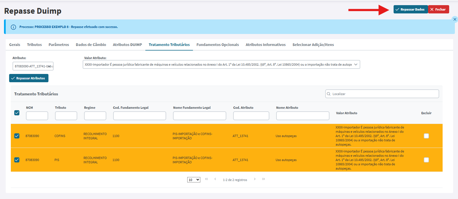458x199 pixels.
Task: Select the Tratamento Tributários tab
Action: pos(169,45)
